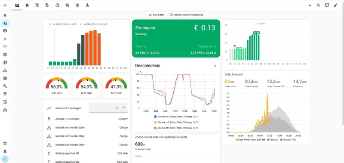Screen dimensions: 344x163
Task: Select the highlighted energy home sidebar icon
Action: 5,23
